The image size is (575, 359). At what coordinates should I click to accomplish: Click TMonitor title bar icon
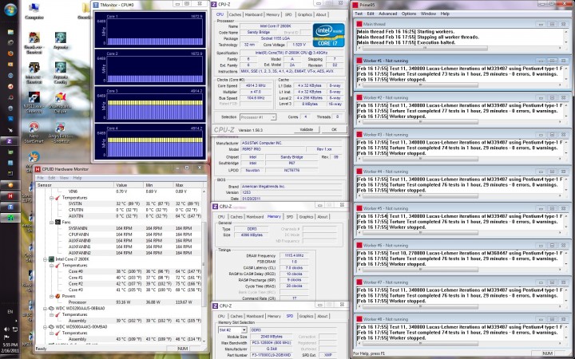pyautogui.click(x=96, y=5)
